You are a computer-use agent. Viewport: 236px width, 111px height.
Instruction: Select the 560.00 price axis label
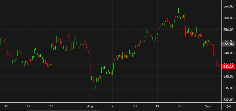pyautogui.click(x=228, y=18)
